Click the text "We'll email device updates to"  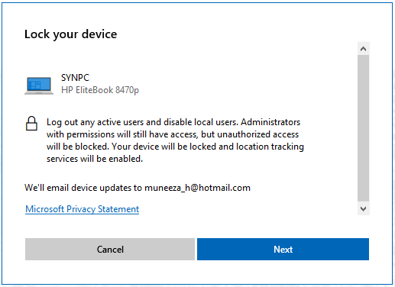point(83,188)
